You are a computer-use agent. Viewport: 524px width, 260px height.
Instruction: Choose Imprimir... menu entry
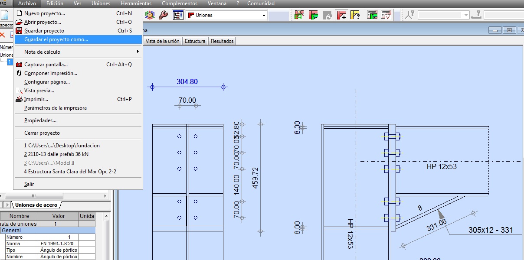78,99
